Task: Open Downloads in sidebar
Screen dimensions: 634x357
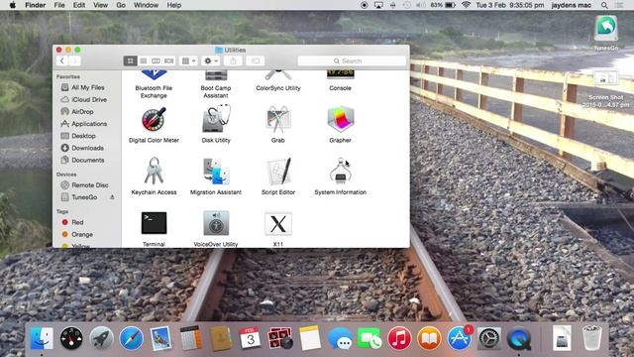Action: (x=87, y=148)
